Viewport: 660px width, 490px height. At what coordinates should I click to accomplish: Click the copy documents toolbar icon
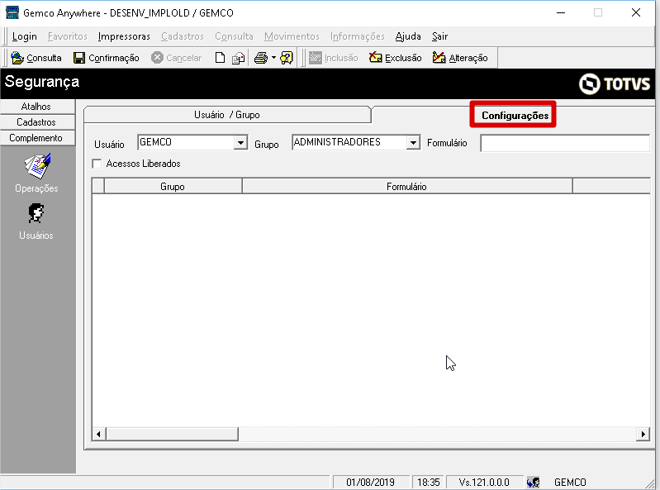(x=238, y=58)
